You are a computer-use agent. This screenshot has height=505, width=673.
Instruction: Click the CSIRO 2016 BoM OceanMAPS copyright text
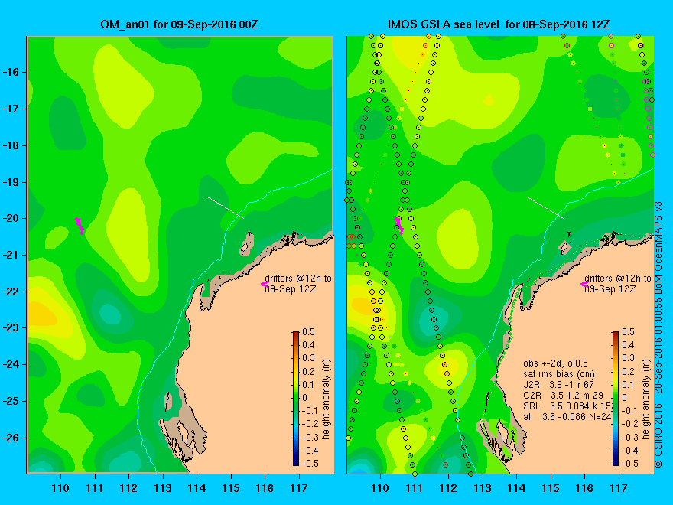pyautogui.click(x=658, y=334)
